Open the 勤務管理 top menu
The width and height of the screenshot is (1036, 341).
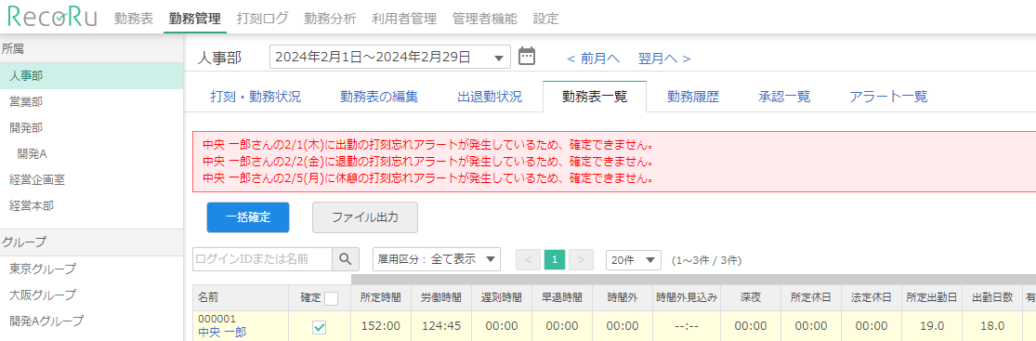(194, 19)
